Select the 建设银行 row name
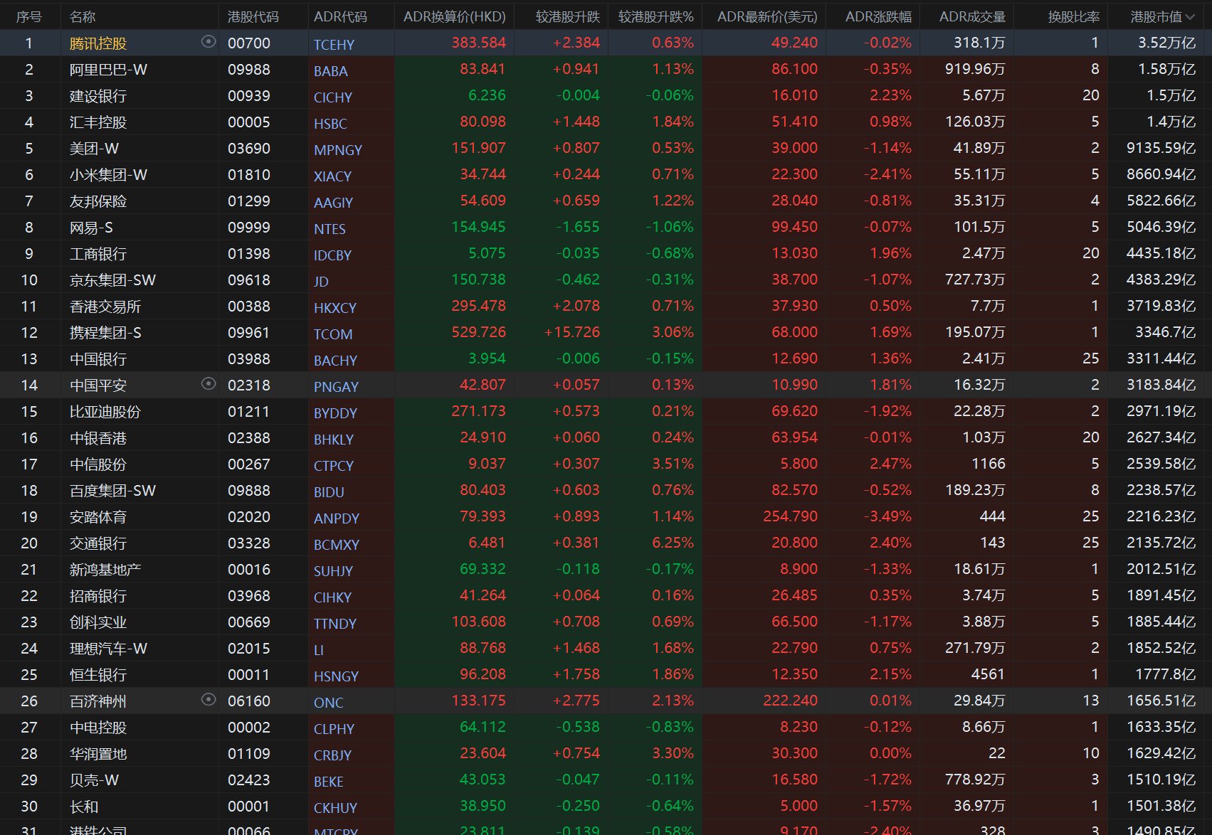The image size is (1212, 835). (x=98, y=96)
